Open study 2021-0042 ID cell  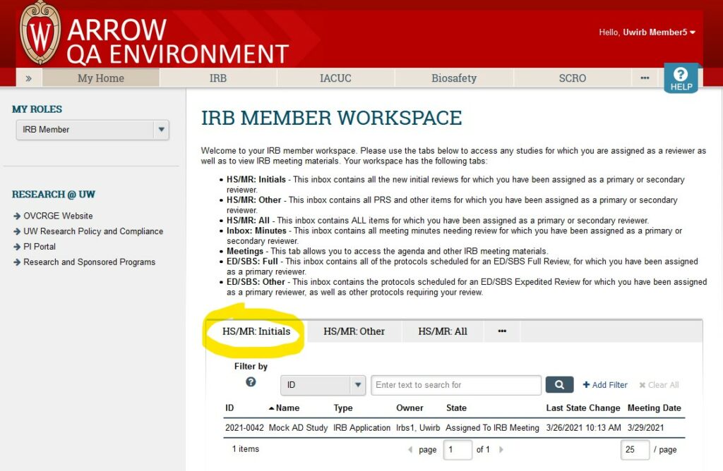(244, 428)
